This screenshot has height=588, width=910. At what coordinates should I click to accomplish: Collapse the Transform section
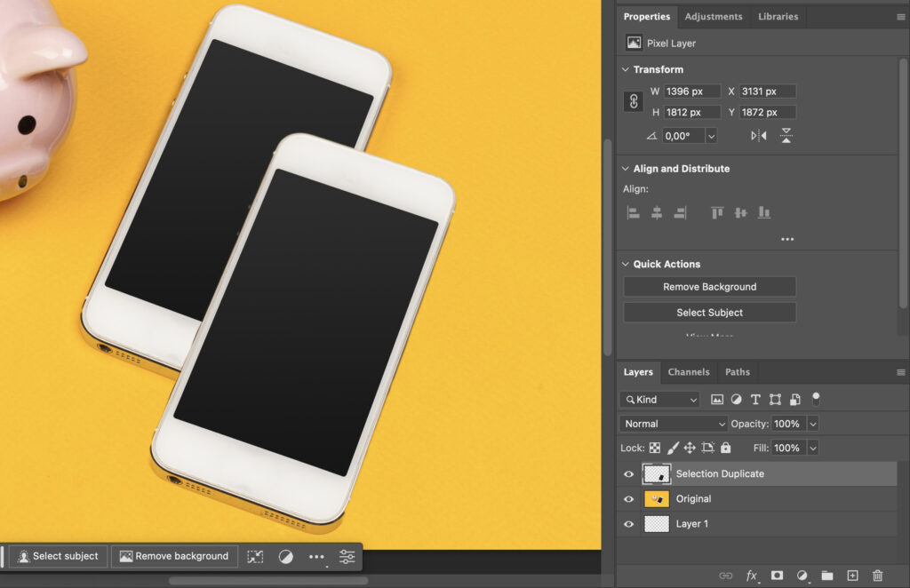coord(625,69)
